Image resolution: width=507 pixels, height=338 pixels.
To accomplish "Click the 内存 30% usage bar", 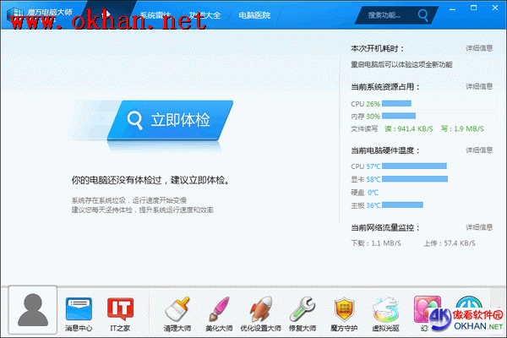I will (x=399, y=116).
